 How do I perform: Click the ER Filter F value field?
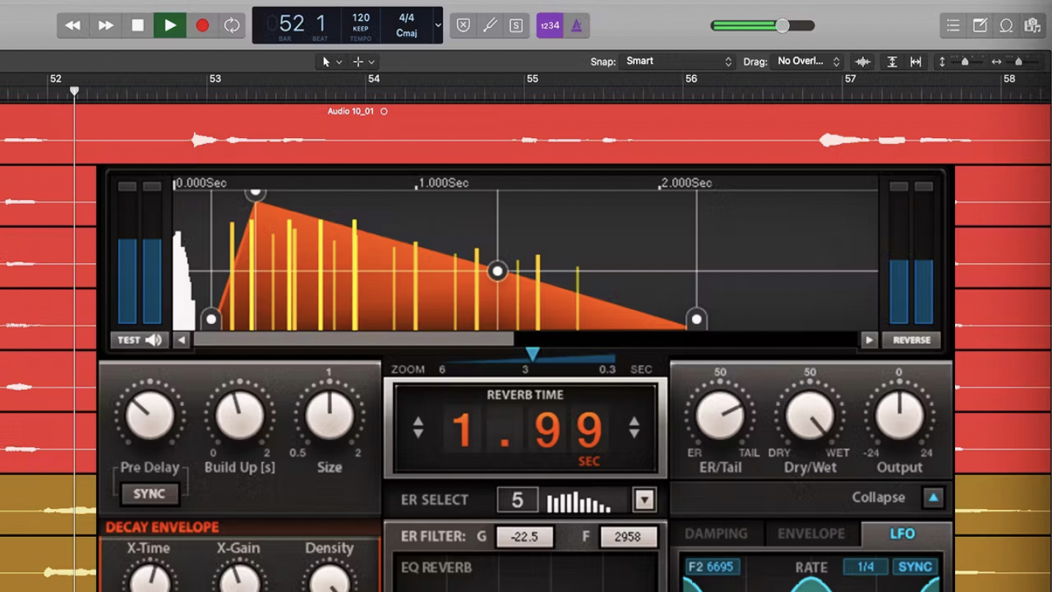pos(627,537)
